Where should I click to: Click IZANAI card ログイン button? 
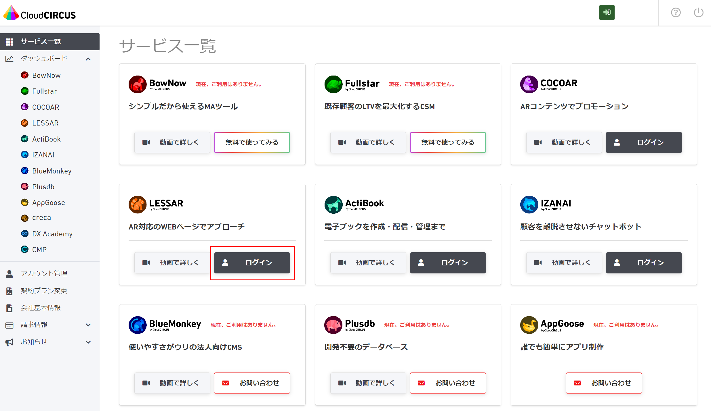point(644,263)
